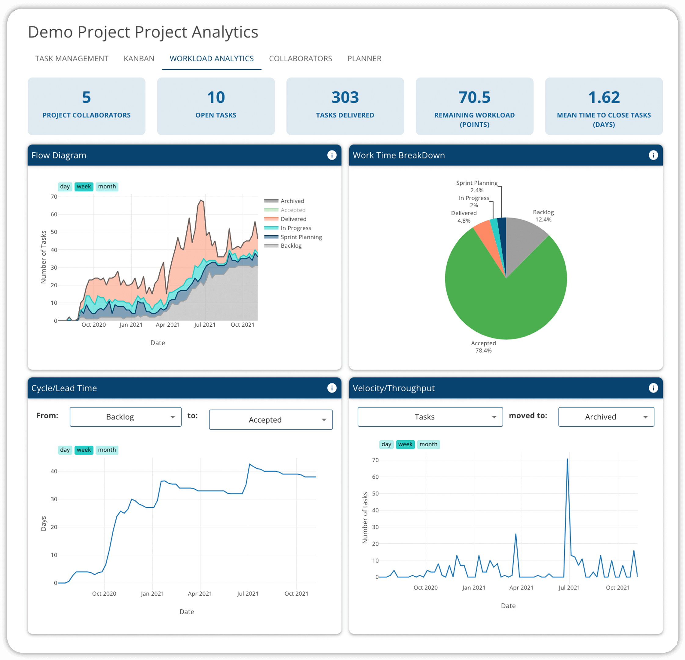Show the Accepted series via its legend entry
Viewport: 685px width, 660px height.
click(293, 210)
